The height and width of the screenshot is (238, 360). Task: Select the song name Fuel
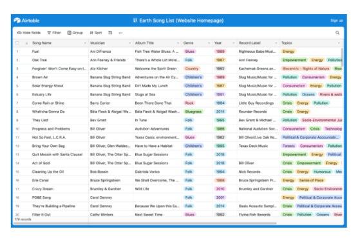click(x=35, y=52)
